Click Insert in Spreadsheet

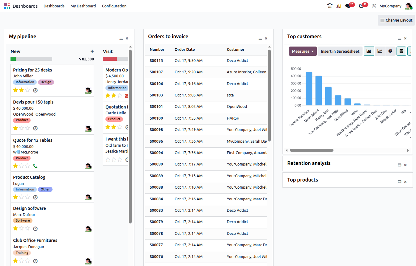[x=340, y=51]
